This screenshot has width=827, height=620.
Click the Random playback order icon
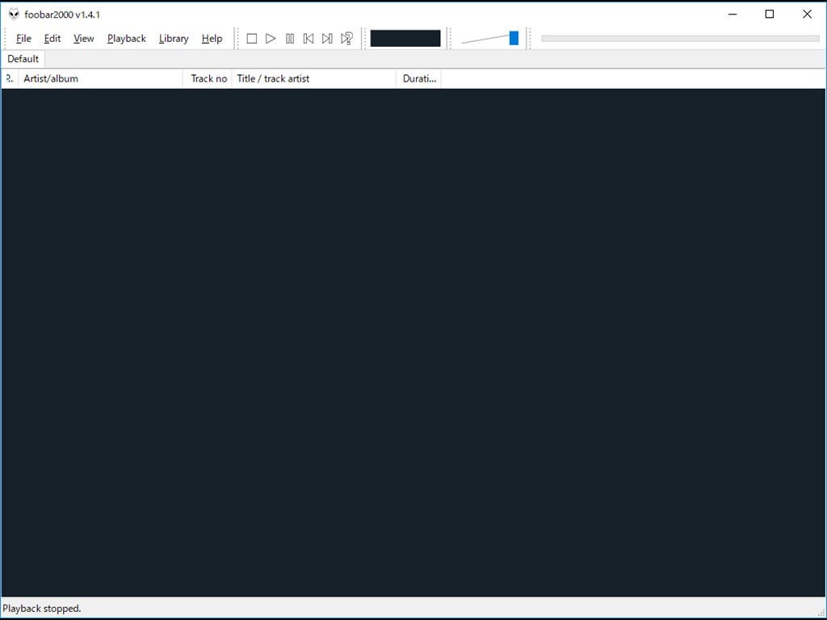[x=346, y=38]
